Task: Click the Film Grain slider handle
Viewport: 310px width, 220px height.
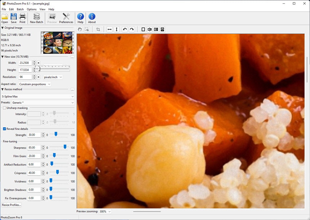Action: click(54, 155)
